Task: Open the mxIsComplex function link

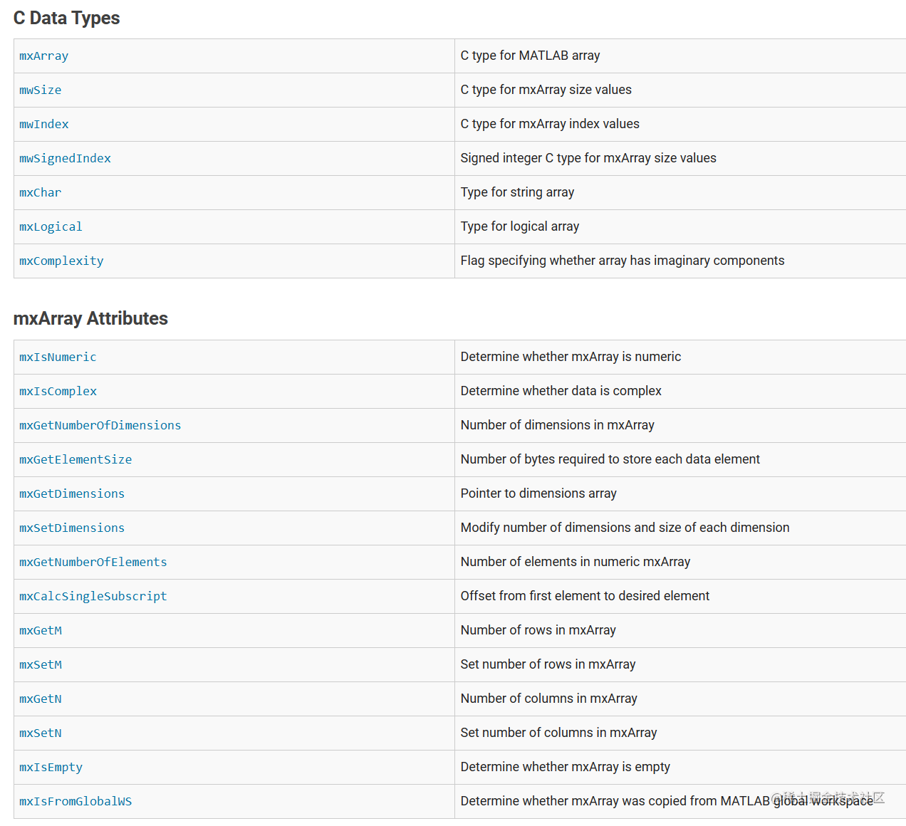Action: coord(58,392)
